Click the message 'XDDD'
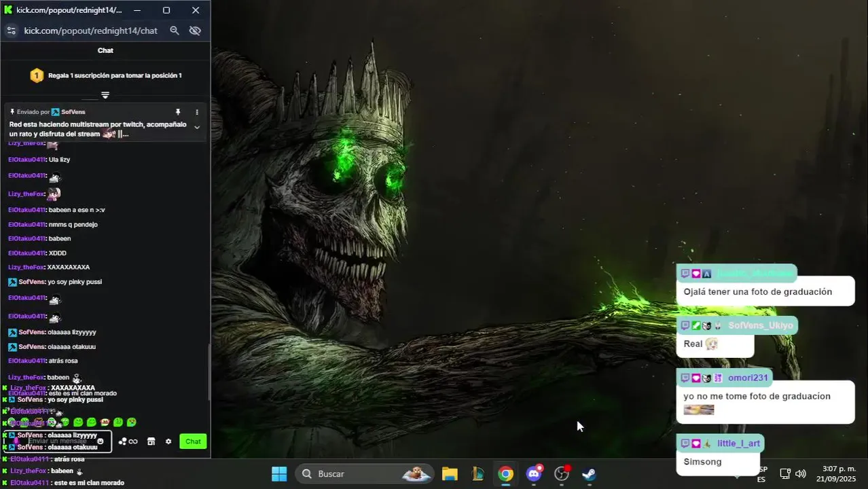The width and height of the screenshot is (868, 489). (x=57, y=253)
